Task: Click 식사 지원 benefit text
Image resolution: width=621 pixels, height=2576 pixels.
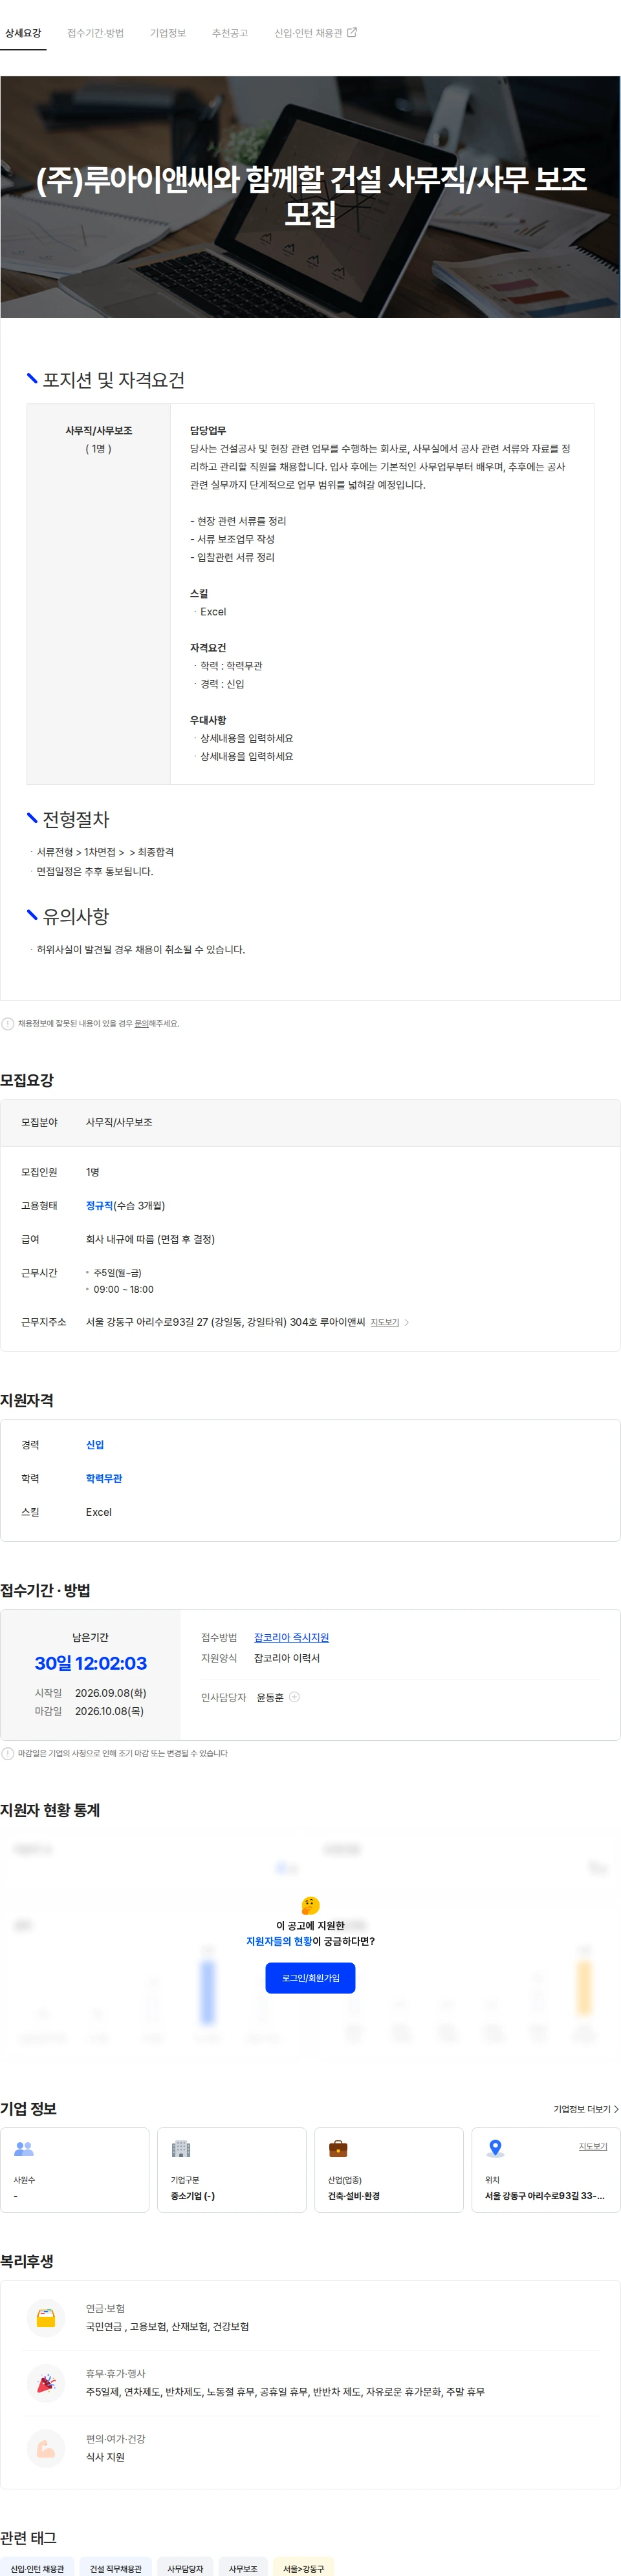Action: pos(105,2457)
